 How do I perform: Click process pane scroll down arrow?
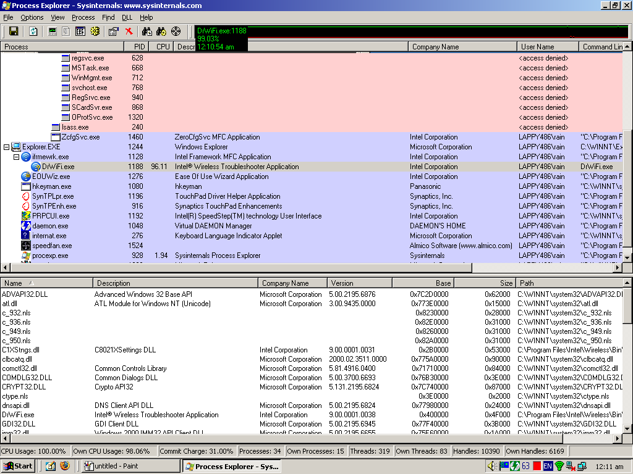[x=627, y=257]
